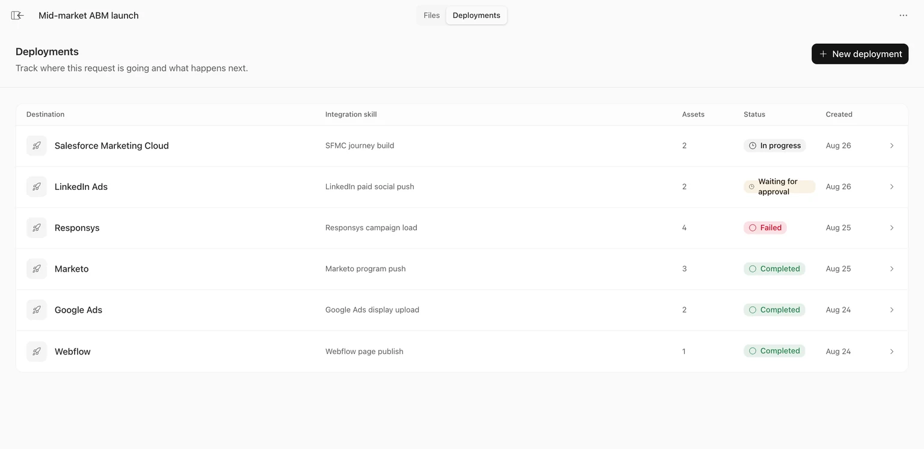
Task: Open the Webflow destination
Action: click(73, 352)
